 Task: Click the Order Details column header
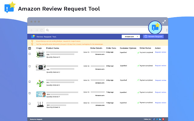click(x=96, y=48)
